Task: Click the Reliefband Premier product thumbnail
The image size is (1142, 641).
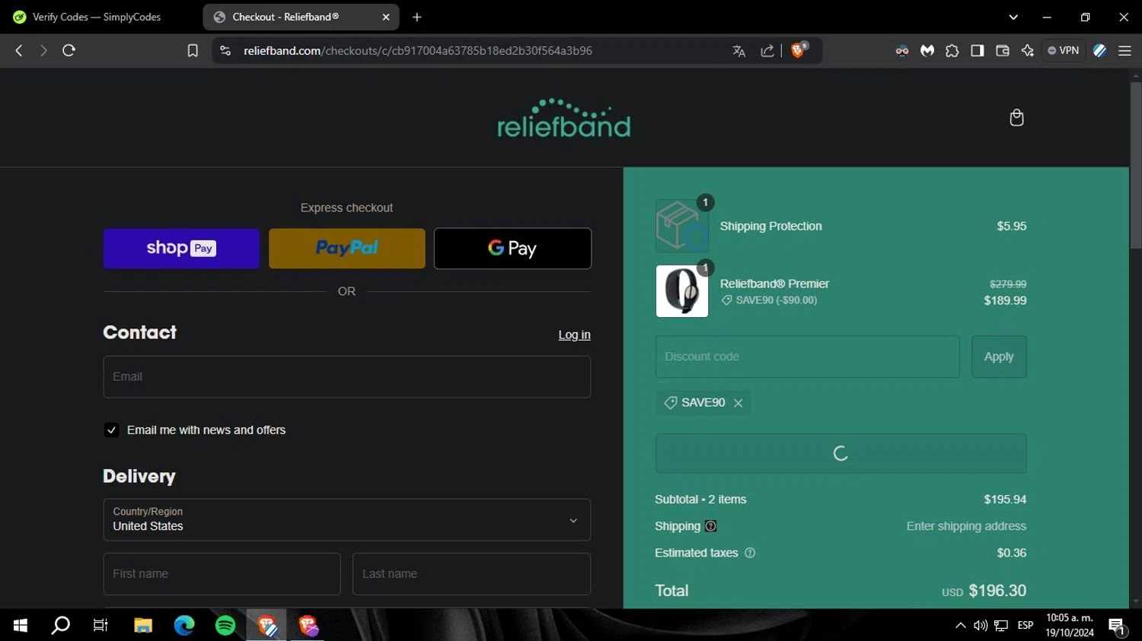Action: point(682,291)
